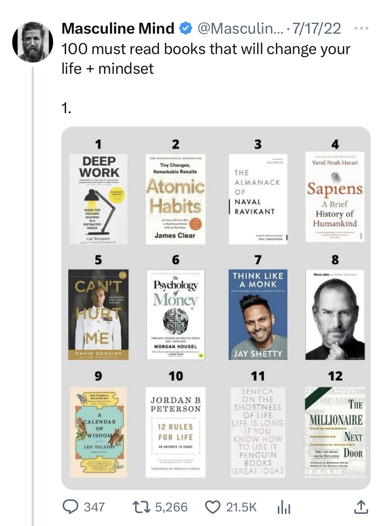View tweet analytics bar chart icon

click(283, 507)
